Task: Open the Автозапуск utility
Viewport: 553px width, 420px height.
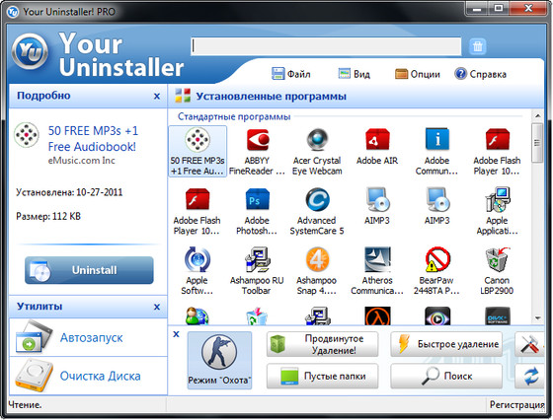Action: 88,337
